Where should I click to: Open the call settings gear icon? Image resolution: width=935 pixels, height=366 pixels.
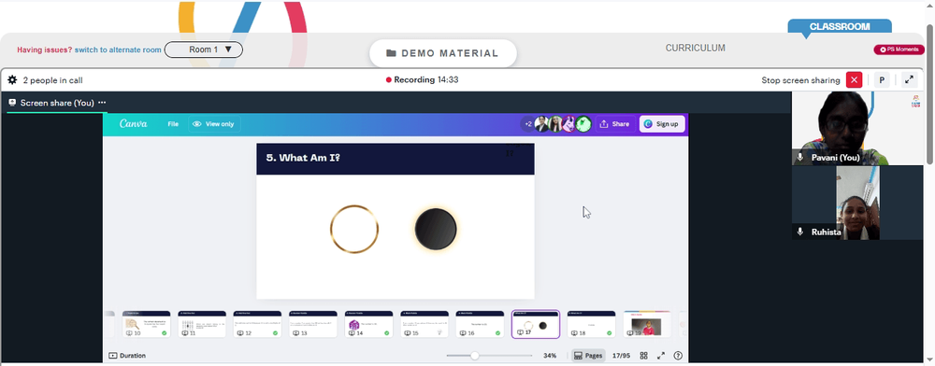click(12, 79)
